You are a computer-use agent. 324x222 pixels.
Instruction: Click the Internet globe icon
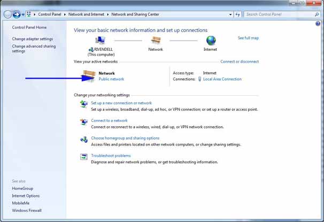(x=211, y=41)
